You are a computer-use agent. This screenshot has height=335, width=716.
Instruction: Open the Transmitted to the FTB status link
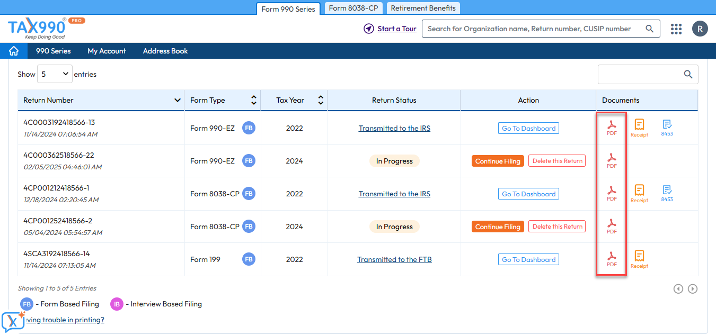click(394, 259)
